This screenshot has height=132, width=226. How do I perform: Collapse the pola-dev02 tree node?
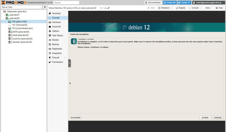pos(5,18)
